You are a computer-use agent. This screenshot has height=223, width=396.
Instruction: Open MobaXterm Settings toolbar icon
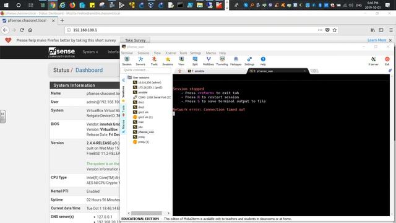[249, 61]
